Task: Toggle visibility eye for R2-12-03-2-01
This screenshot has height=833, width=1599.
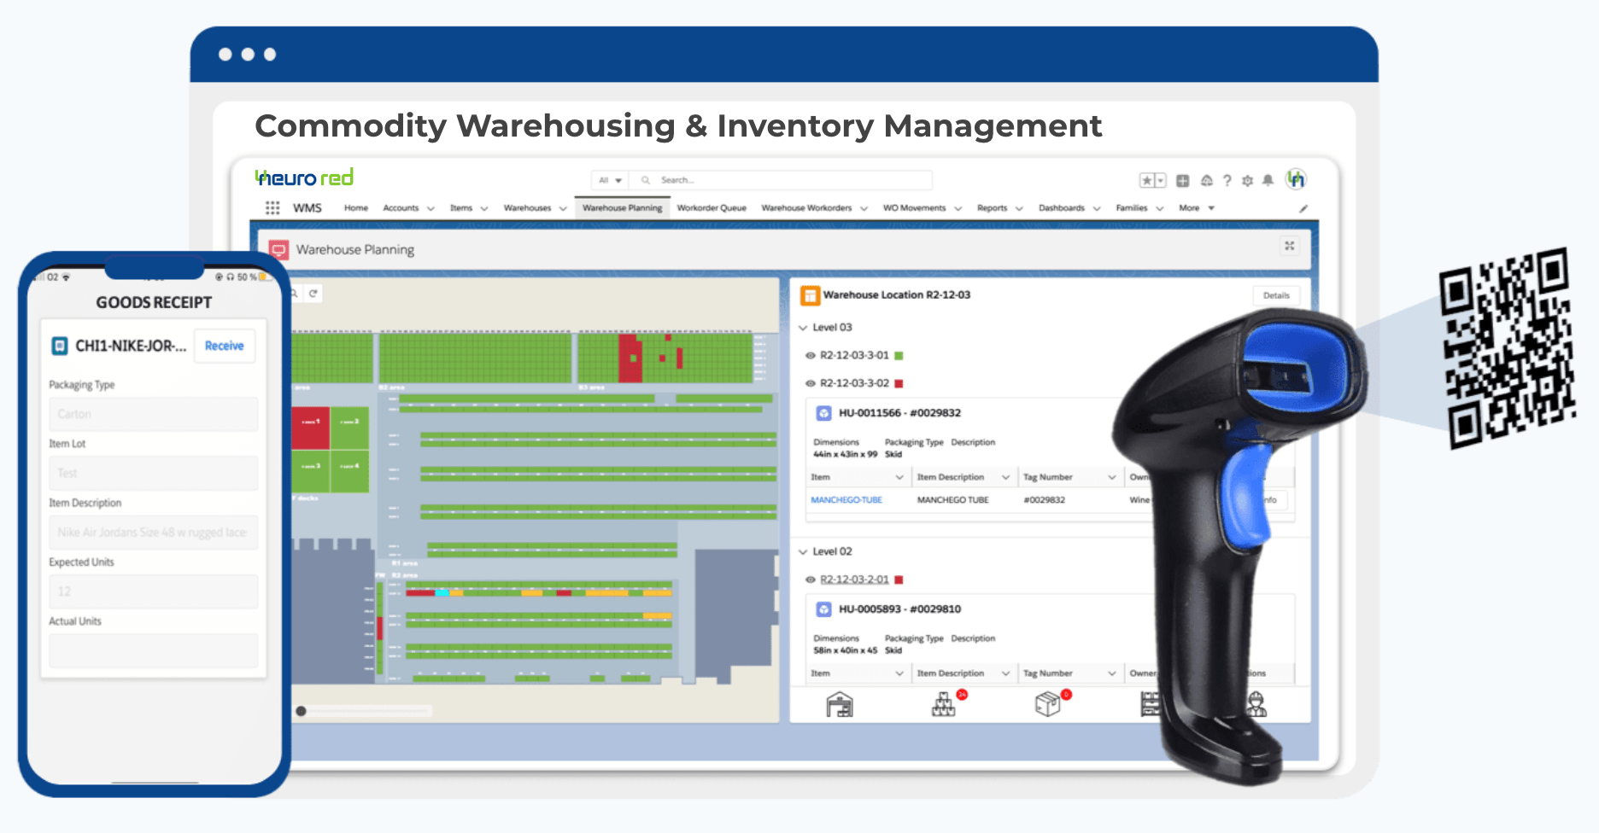Action: [811, 580]
